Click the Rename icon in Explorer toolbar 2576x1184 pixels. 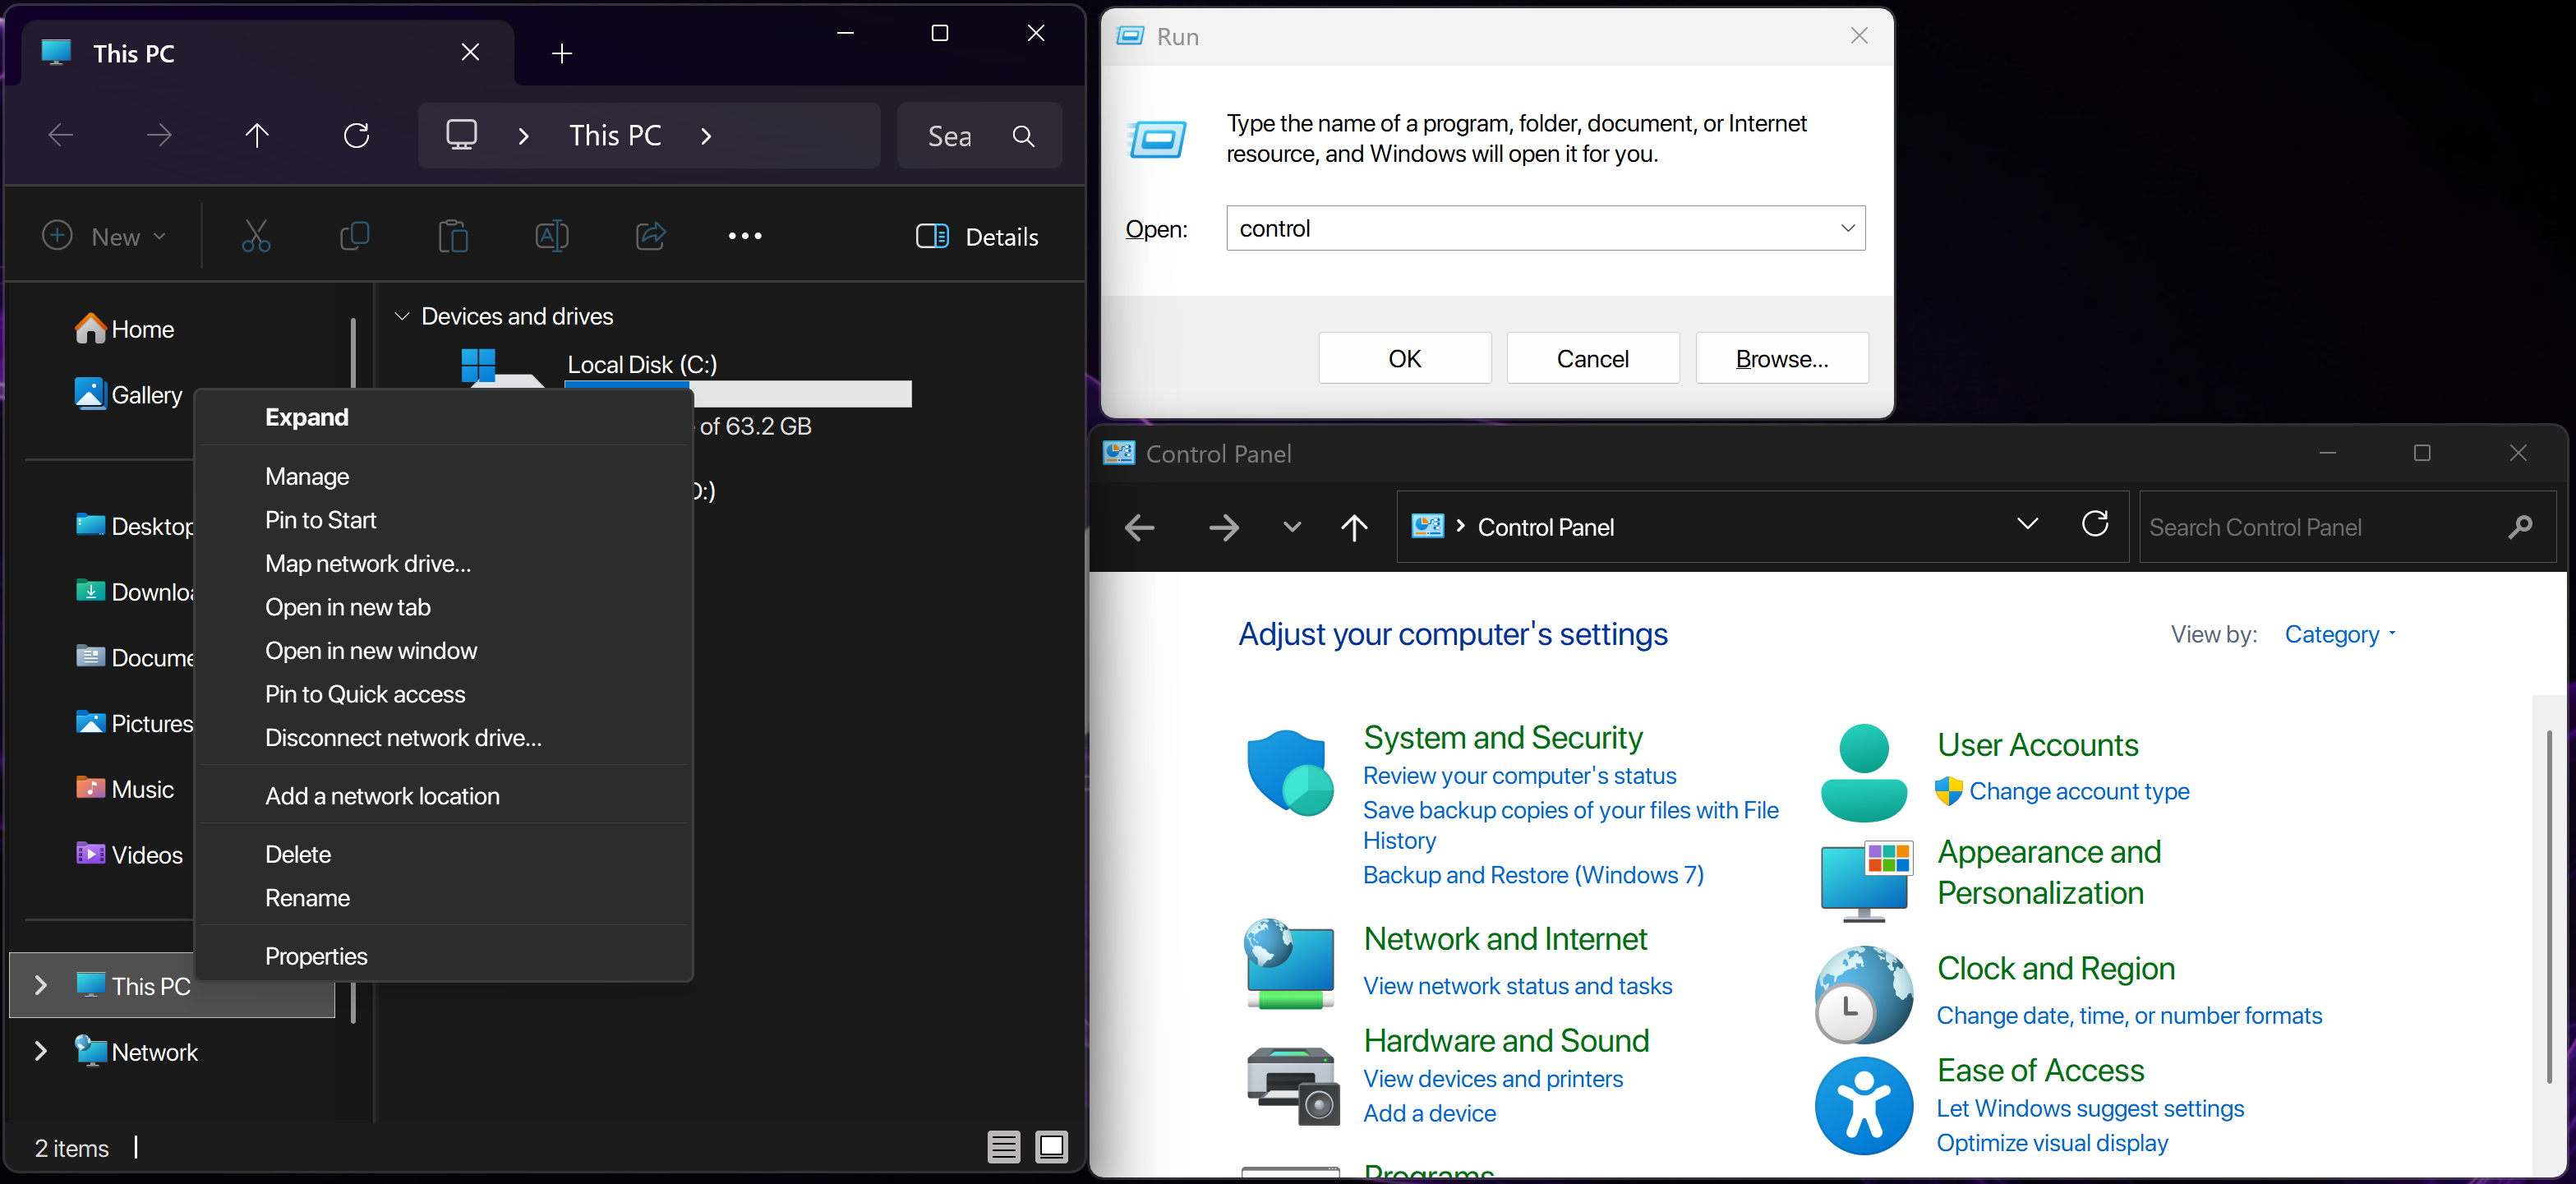[551, 236]
